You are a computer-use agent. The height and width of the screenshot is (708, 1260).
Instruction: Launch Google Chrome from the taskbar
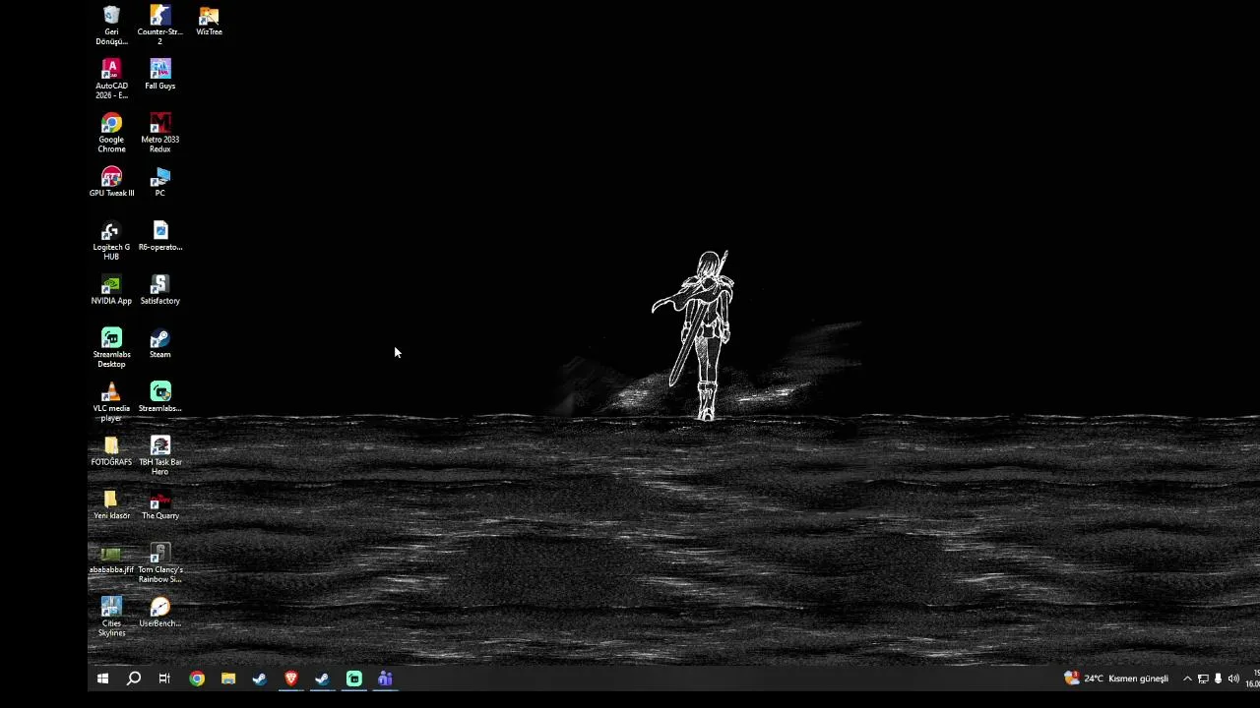[197, 678]
